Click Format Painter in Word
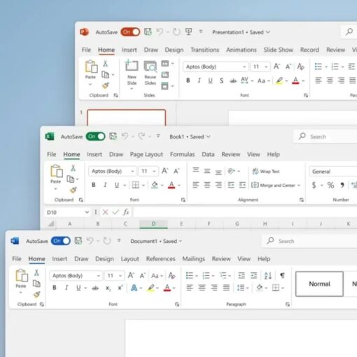This screenshot has height=357, width=357. click(36, 295)
